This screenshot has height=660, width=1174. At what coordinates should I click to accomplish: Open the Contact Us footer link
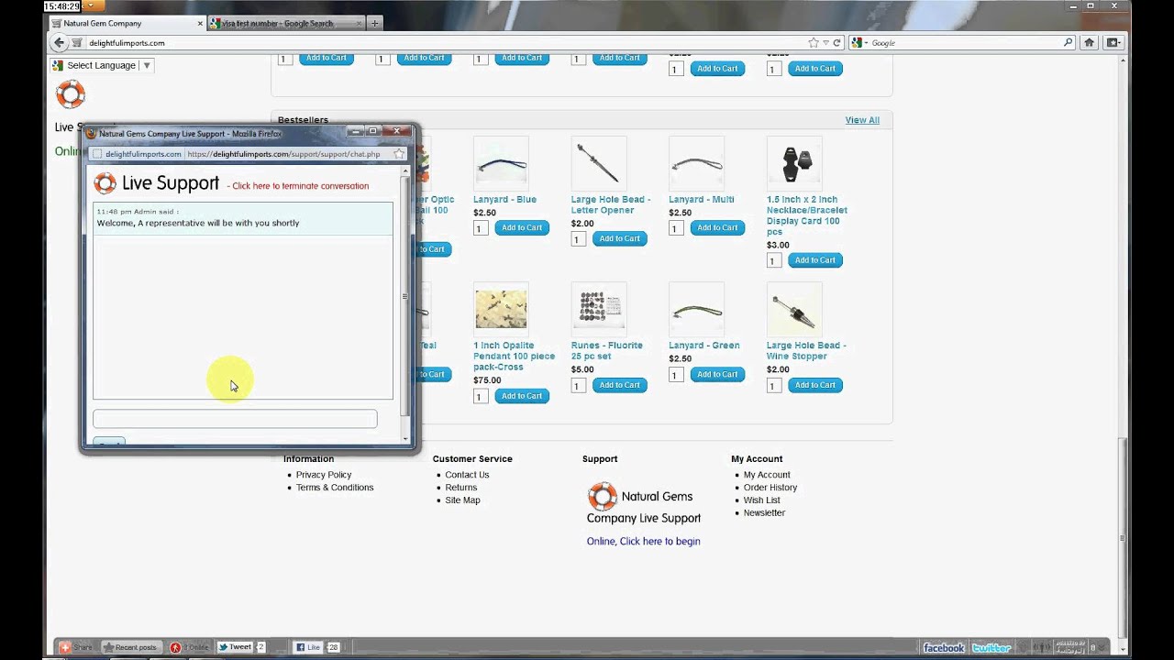tap(467, 475)
